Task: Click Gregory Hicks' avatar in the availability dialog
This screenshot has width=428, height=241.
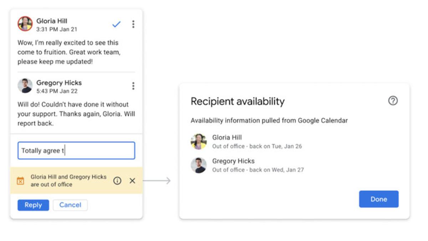Action: (x=200, y=164)
